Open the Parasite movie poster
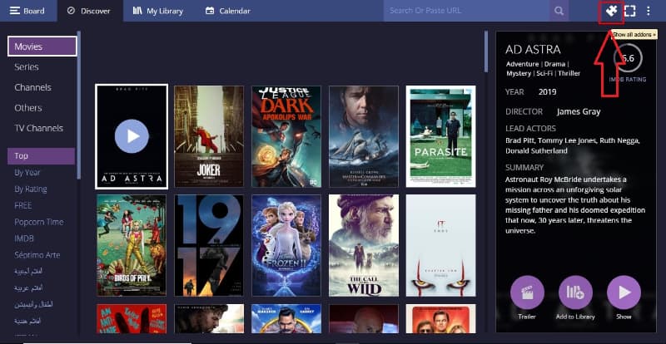 coord(441,136)
